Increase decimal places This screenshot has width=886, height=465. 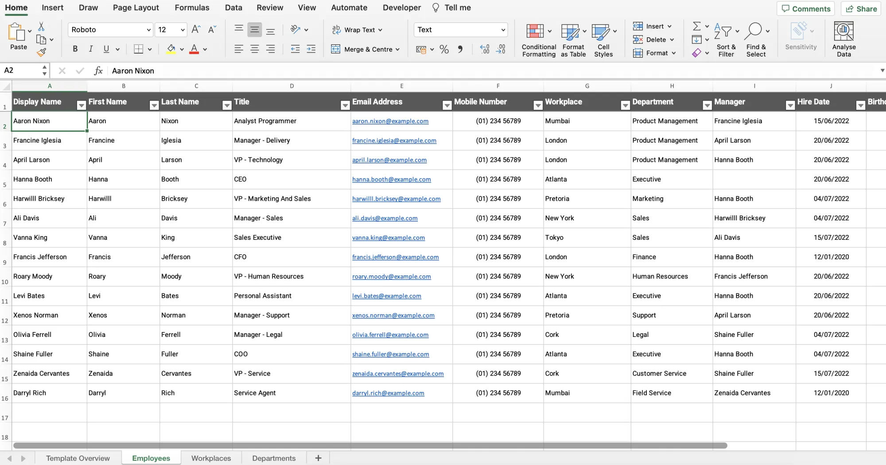click(484, 49)
